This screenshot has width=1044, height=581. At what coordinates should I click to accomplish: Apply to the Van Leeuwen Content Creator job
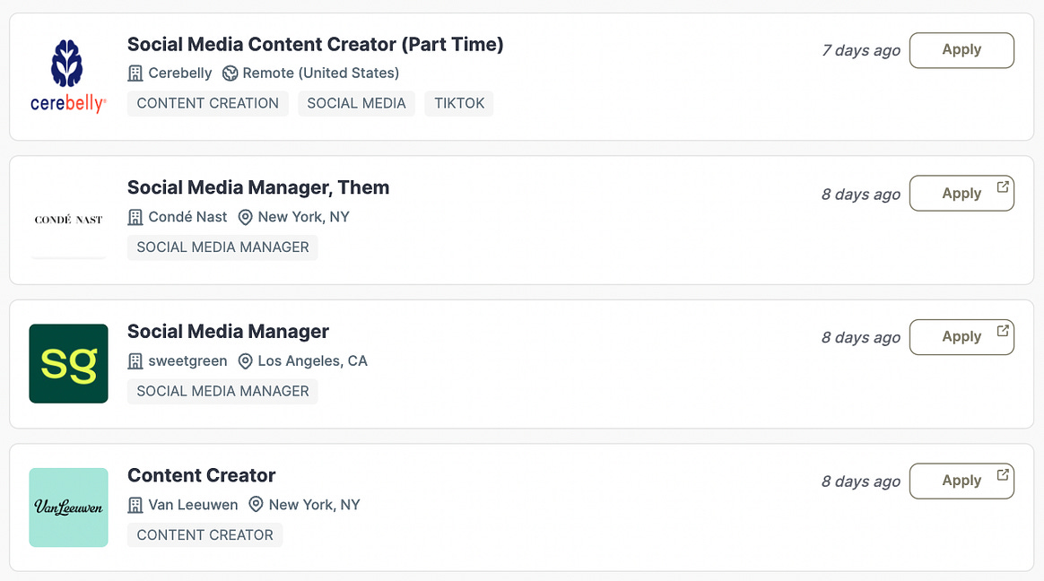pyautogui.click(x=961, y=481)
